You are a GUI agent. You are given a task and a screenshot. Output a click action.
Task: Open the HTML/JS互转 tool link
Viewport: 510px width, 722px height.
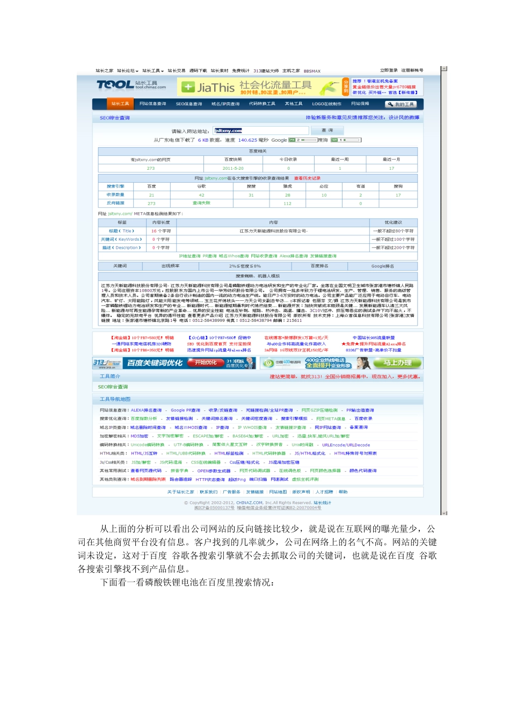[x=144, y=453]
